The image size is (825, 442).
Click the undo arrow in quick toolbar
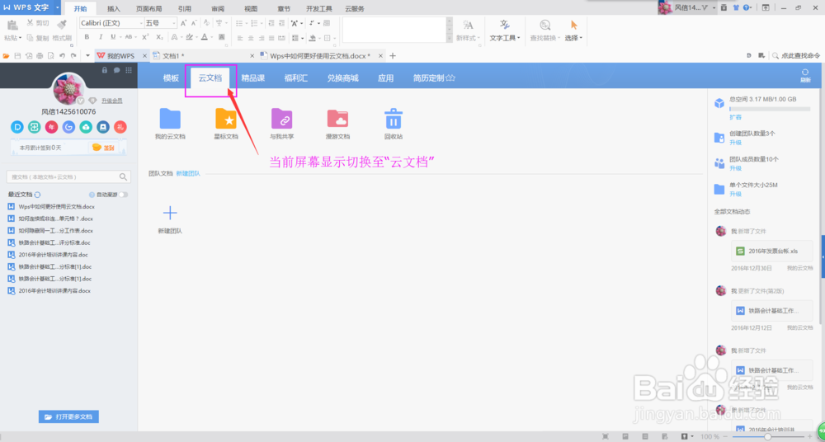[x=62, y=56]
